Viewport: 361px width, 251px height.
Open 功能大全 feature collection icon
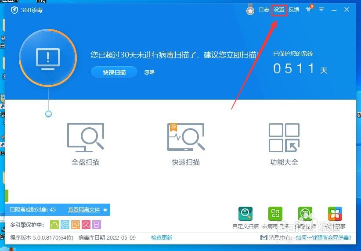click(x=284, y=138)
